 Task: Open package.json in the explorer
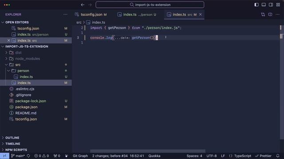[36, 107]
